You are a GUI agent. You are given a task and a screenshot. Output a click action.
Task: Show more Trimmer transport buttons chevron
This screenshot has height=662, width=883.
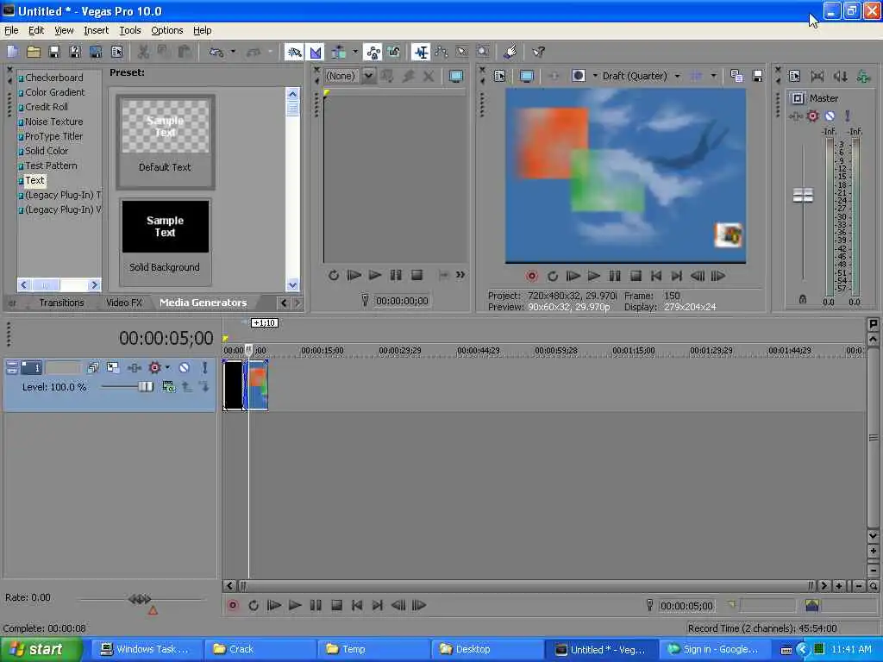pyautogui.click(x=460, y=275)
